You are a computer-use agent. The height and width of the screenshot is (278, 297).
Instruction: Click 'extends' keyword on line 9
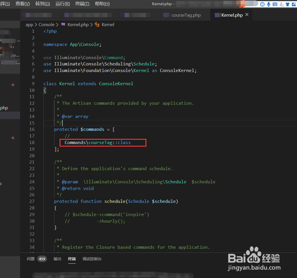(x=87, y=84)
